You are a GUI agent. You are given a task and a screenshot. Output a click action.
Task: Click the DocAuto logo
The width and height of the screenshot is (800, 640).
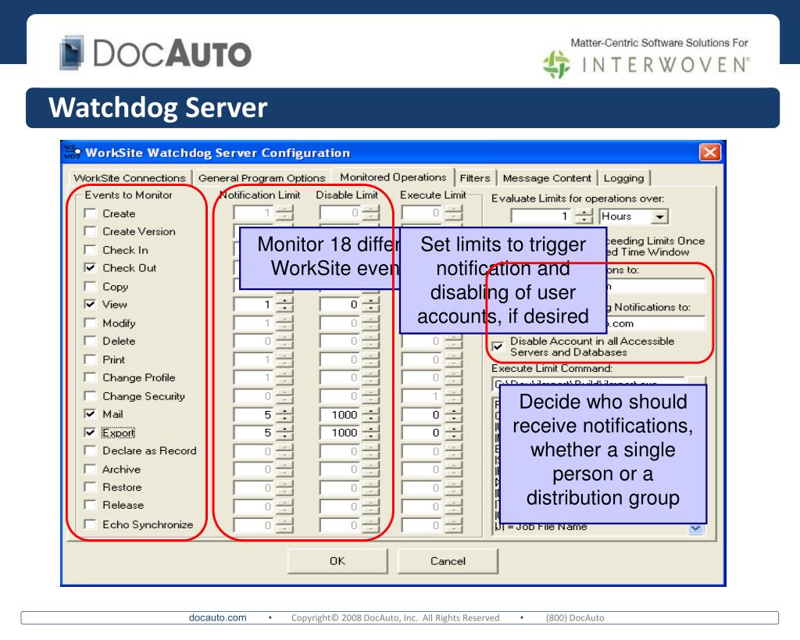pyautogui.click(x=155, y=53)
